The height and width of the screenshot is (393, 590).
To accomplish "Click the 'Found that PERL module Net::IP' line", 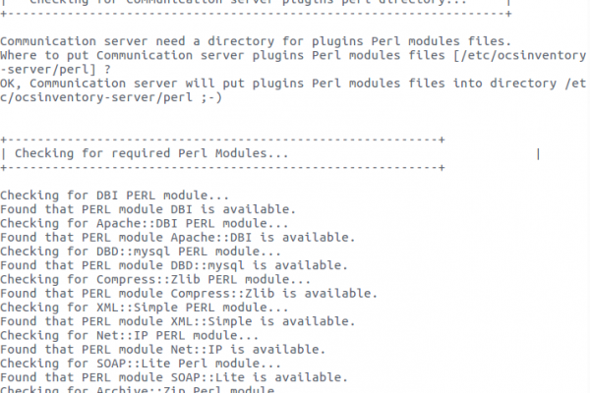I will point(162,350).
